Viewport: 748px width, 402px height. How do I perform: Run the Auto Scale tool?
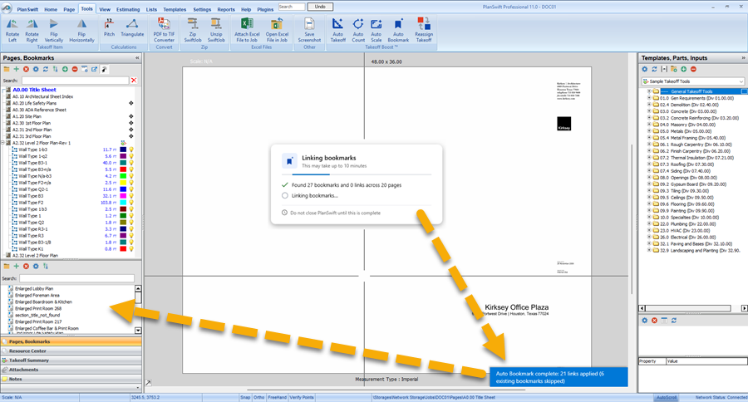coord(376,31)
